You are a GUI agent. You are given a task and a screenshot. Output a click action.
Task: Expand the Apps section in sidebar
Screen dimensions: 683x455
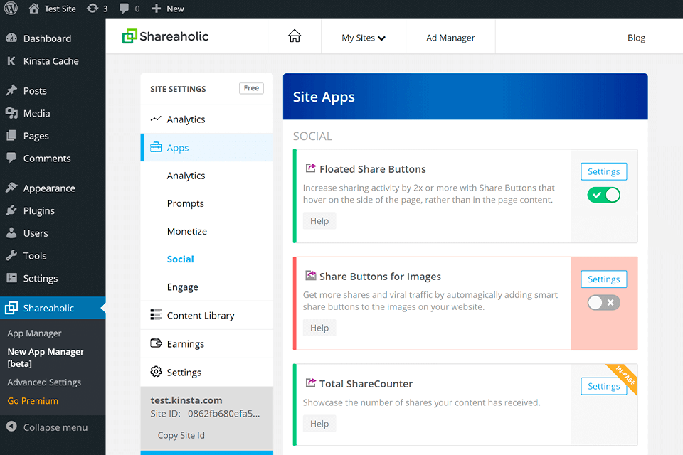coord(178,148)
